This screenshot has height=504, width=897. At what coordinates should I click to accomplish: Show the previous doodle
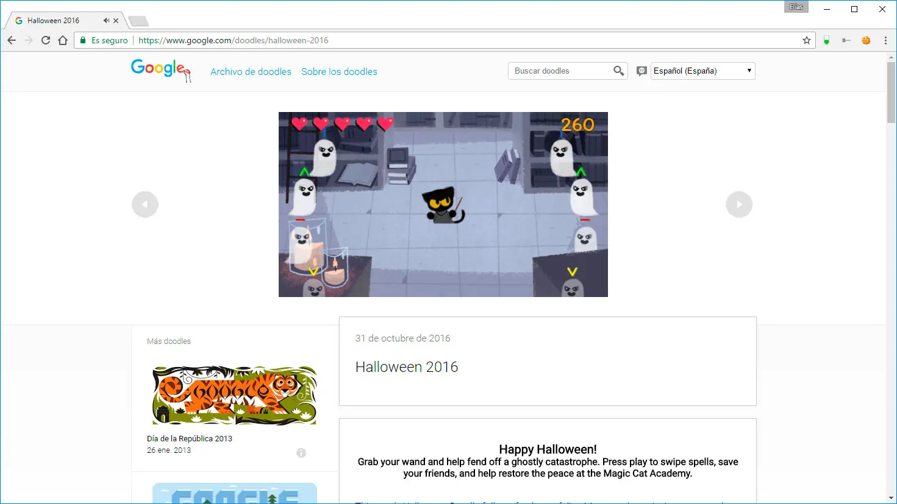(145, 205)
